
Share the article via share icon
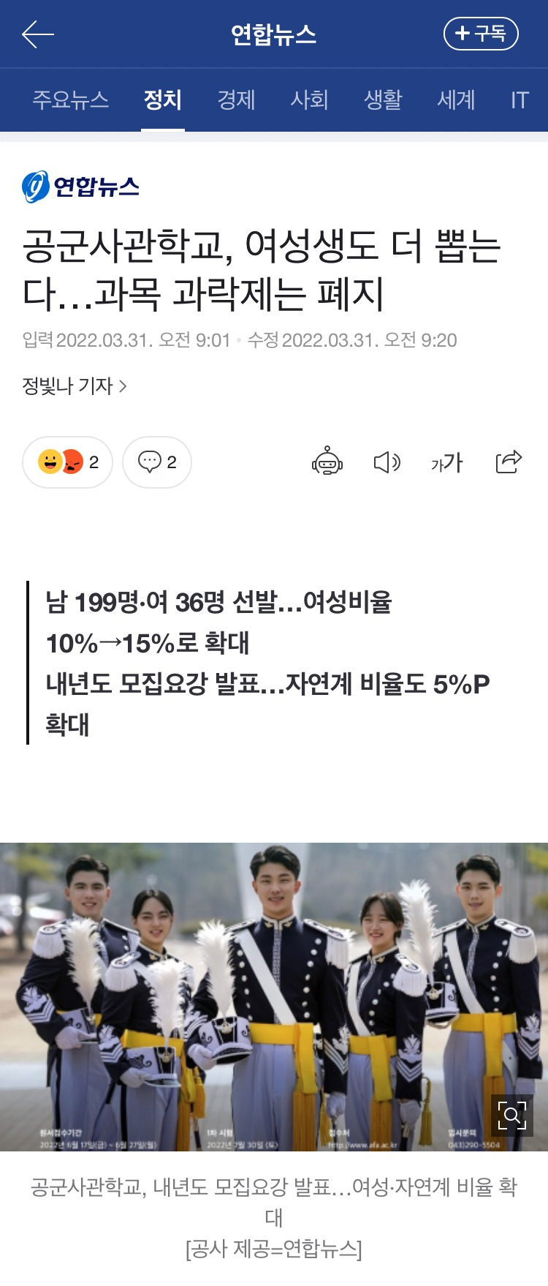coord(509,462)
